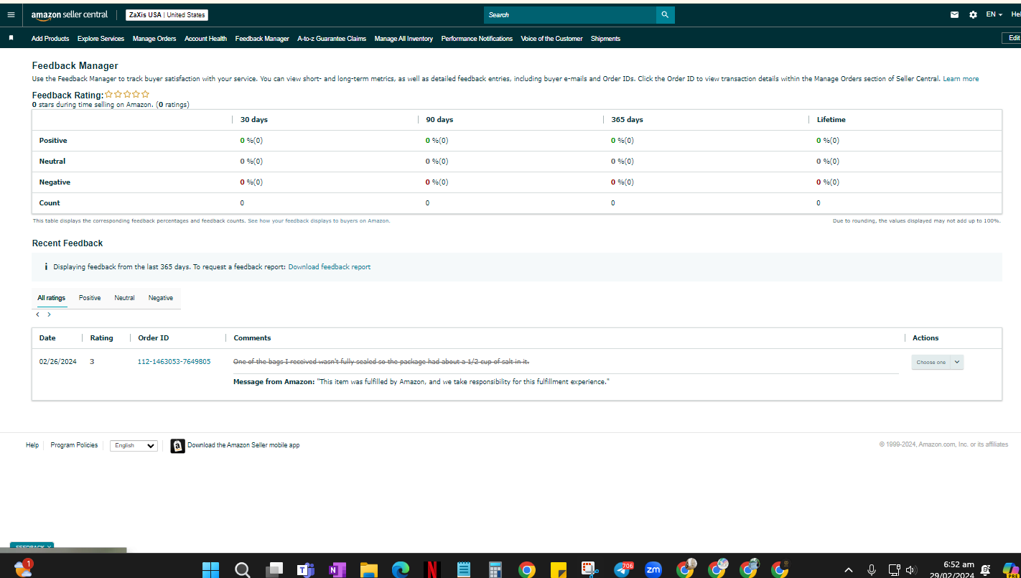
Task: Open Voice of the Customer
Action: click(551, 39)
